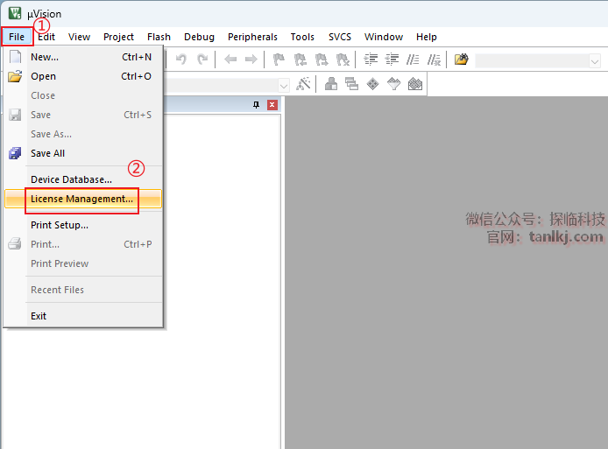
Task: Click the Undo arrow in the toolbar
Action: [181, 60]
